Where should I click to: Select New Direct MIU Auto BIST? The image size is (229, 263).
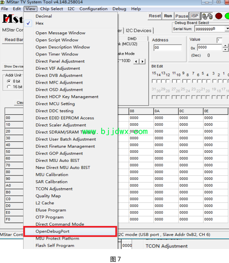[70, 168]
